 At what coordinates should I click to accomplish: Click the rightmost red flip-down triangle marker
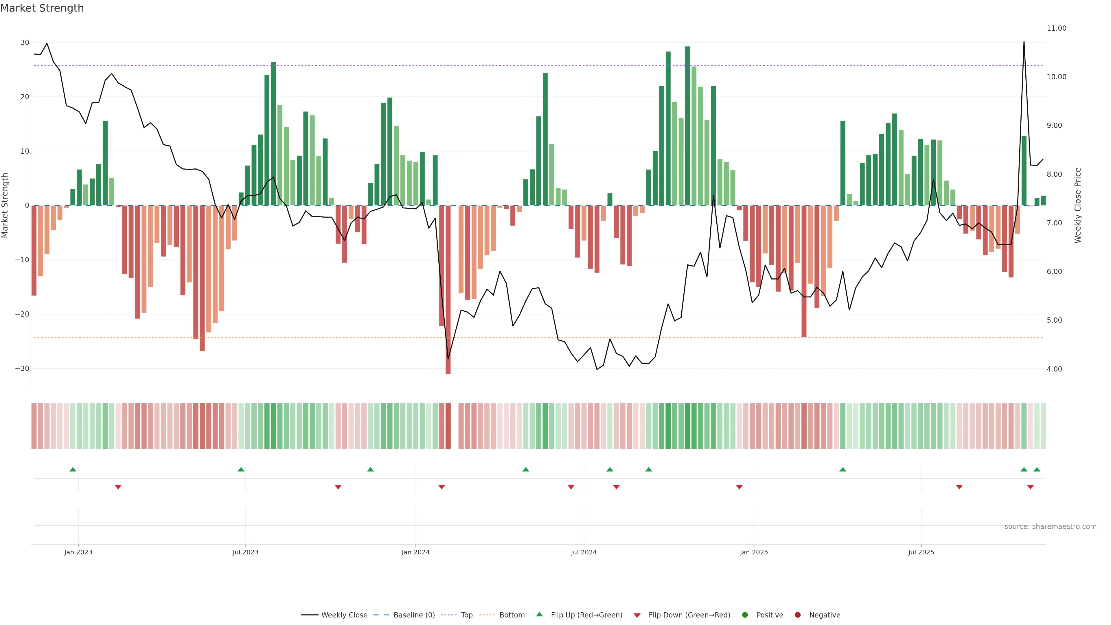coord(1030,487)
